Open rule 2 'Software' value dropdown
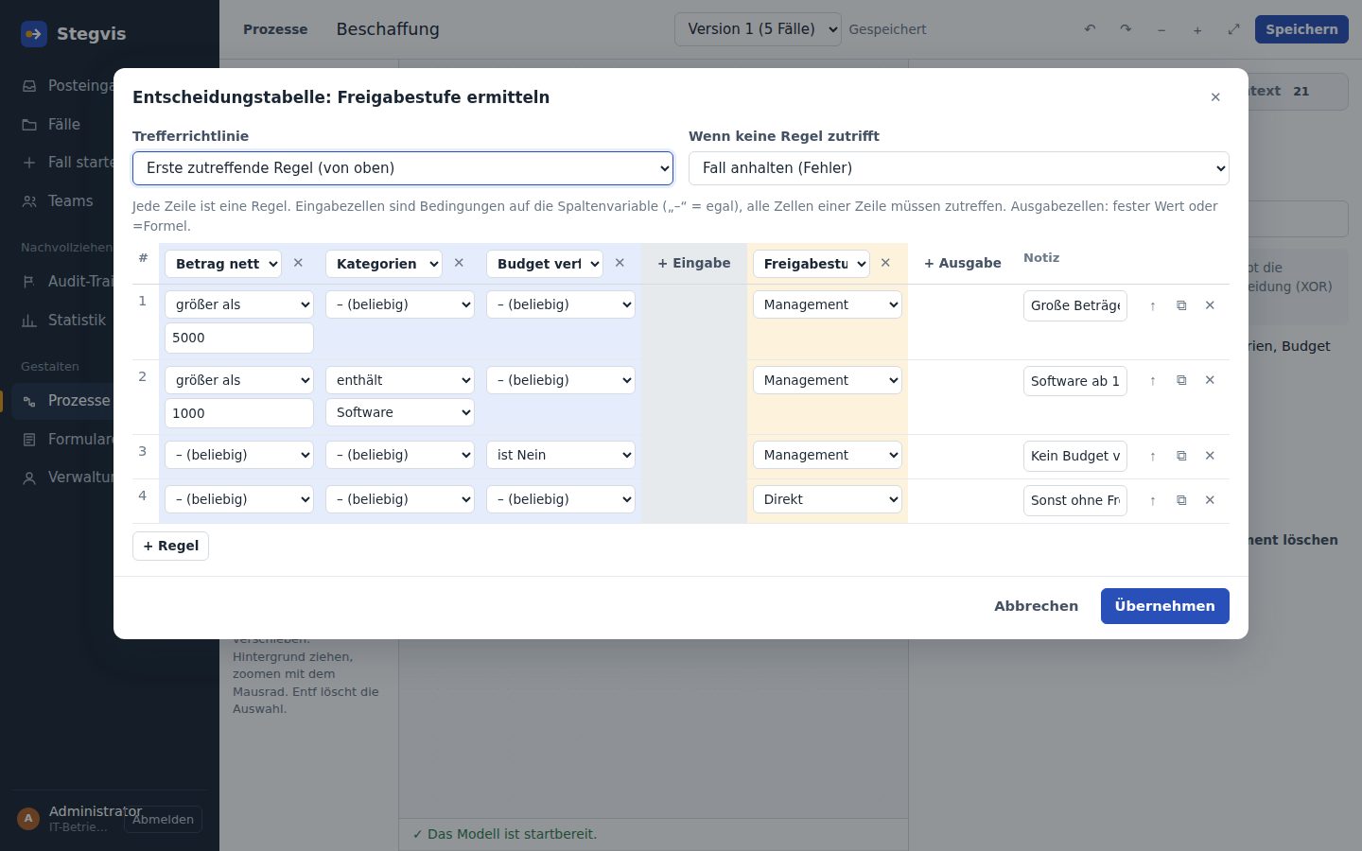 tap(400, 412)
